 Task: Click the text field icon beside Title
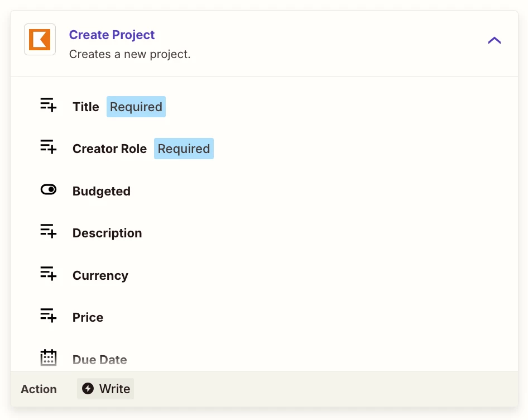point(49,105)
